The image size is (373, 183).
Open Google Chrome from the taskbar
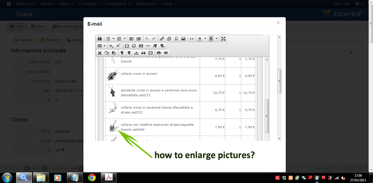(92, 178)
